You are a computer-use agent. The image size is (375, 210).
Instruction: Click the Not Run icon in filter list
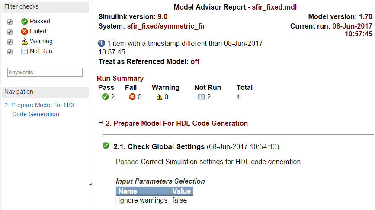click(25, 51)
